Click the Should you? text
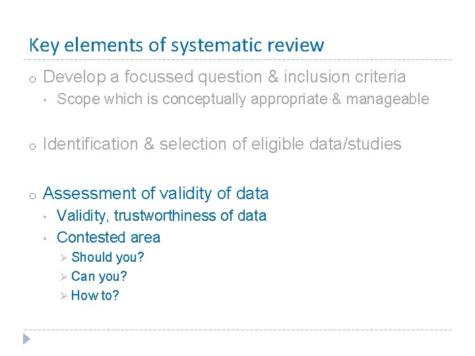Screen dimensions: 475x356 coord(108,257)
